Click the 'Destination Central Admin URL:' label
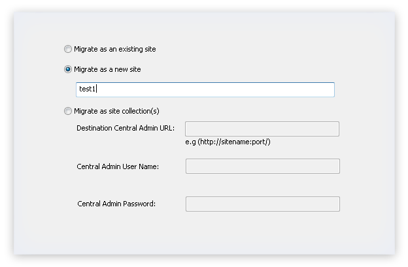Viewport: 408px width, 267px height. click(126, 128)
